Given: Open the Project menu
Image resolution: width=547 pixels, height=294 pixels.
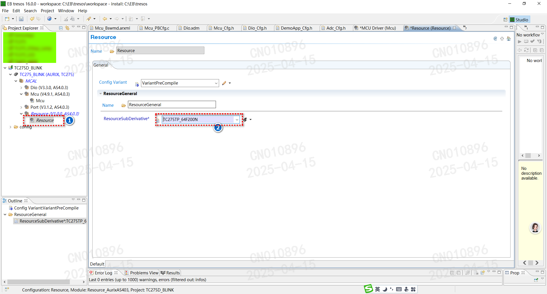Looking at the screenshot, I should pyautogui.click(x=47, y=11).
